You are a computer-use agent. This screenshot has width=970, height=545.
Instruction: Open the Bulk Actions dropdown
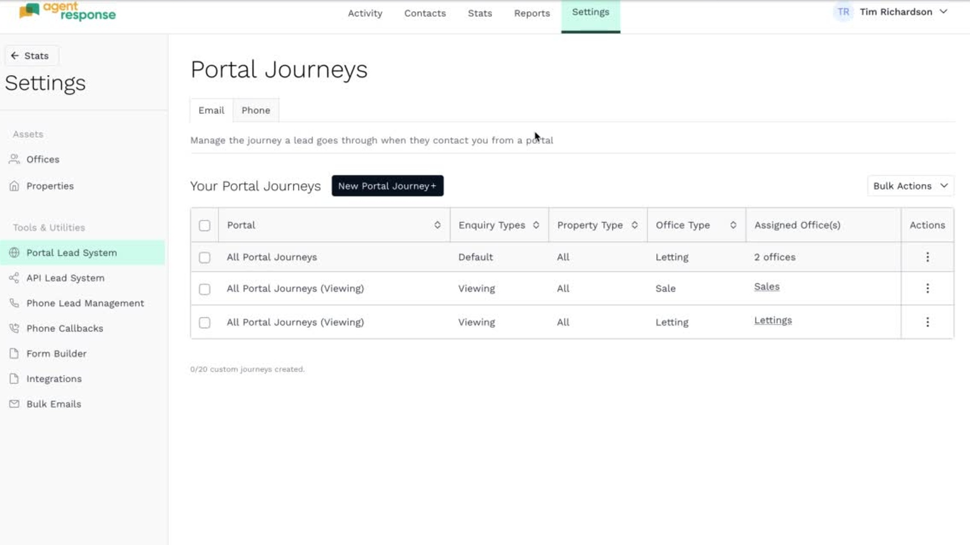point(910,186)
